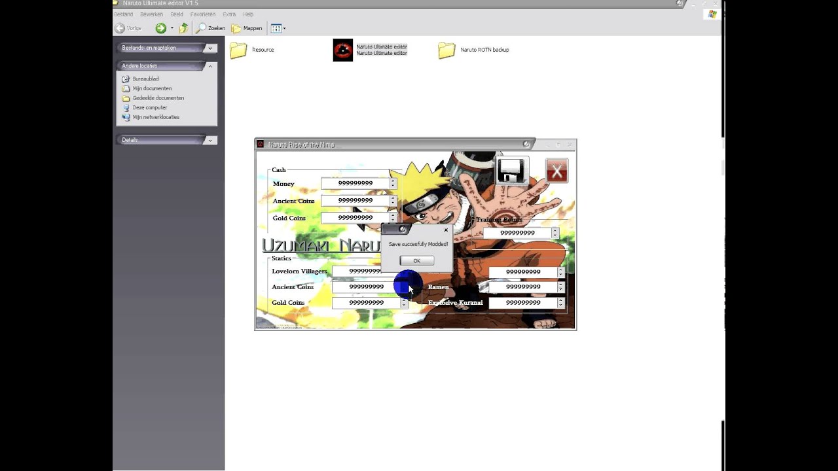Open the Help menu
The height and width of the screenshot is (471, 838).
[x=248, y=14]
